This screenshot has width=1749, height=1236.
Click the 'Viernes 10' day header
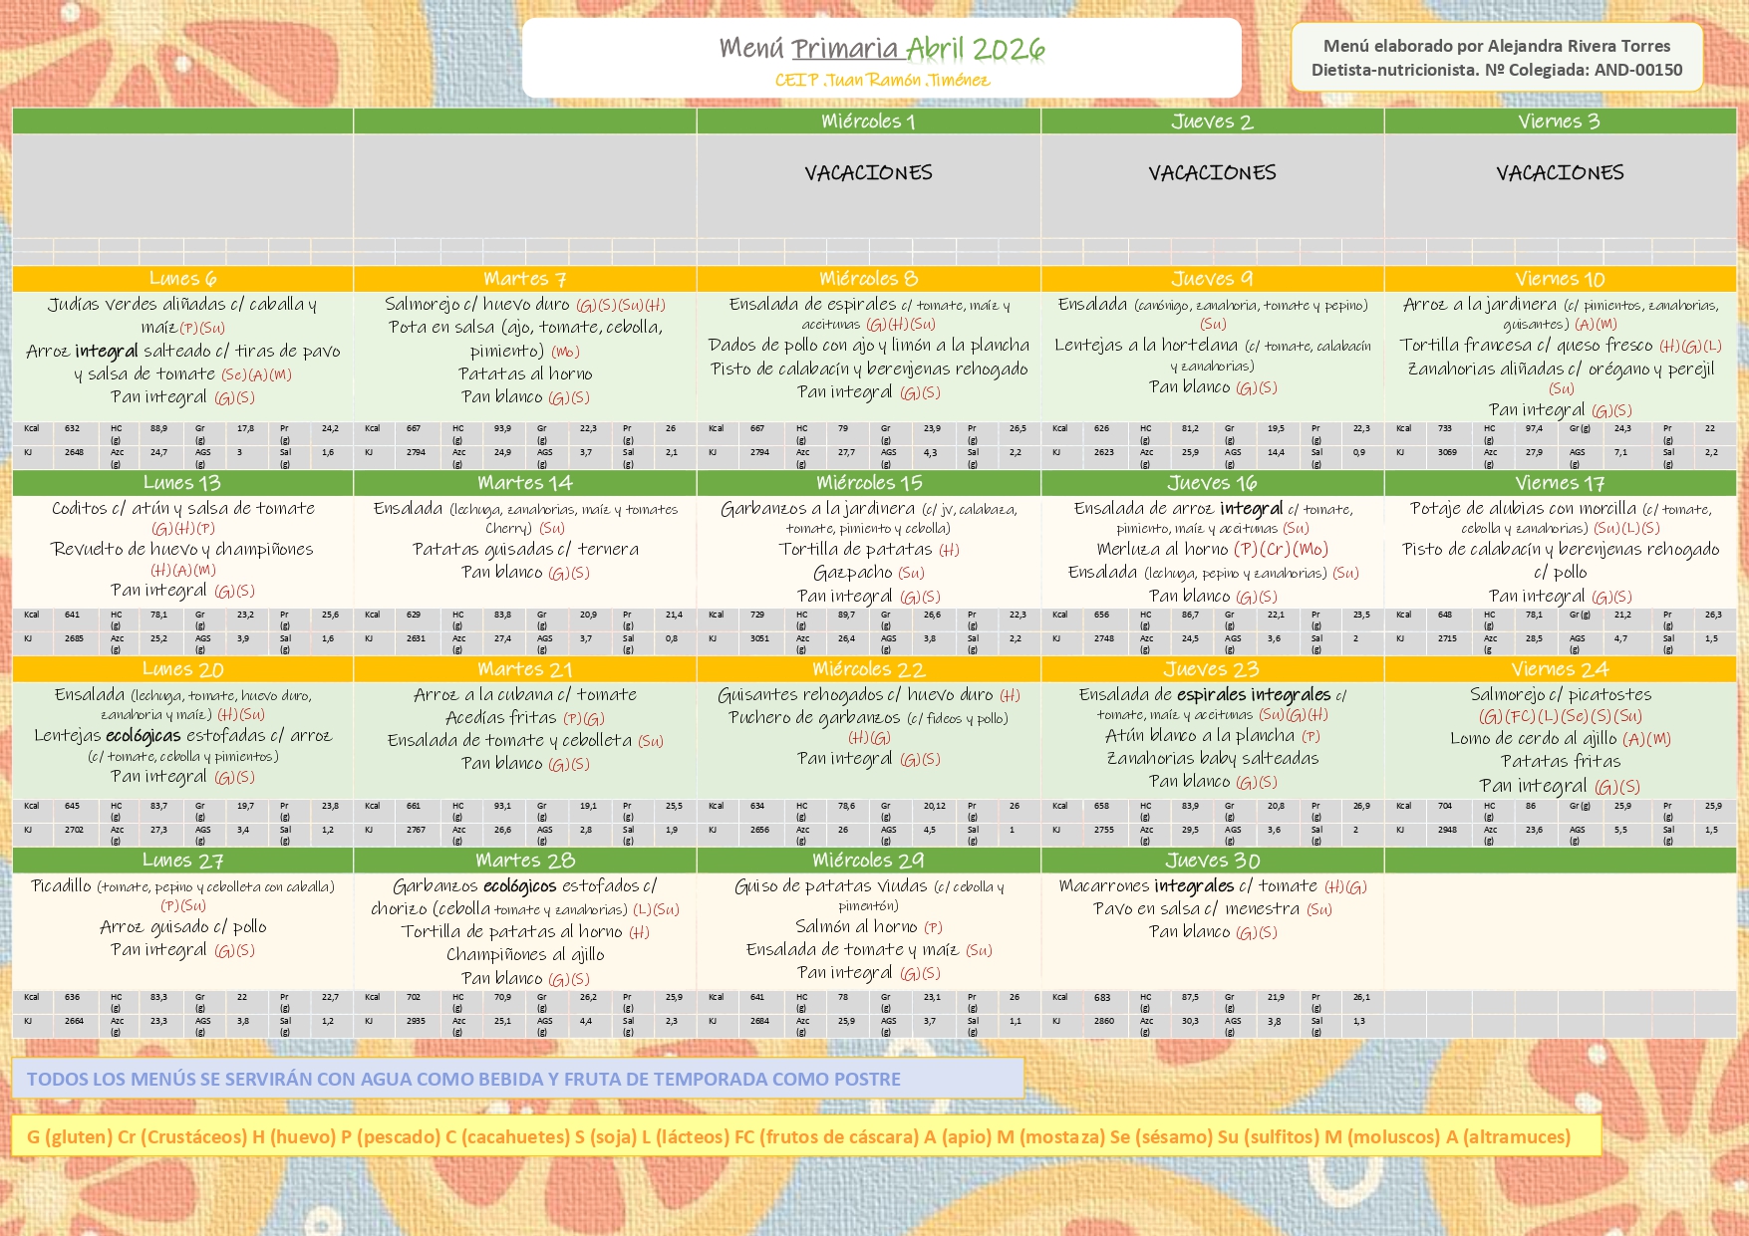[1560, 279]
